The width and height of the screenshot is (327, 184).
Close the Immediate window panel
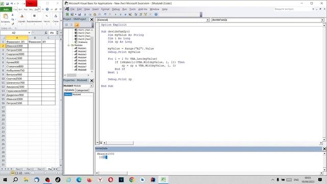point(324,149)
